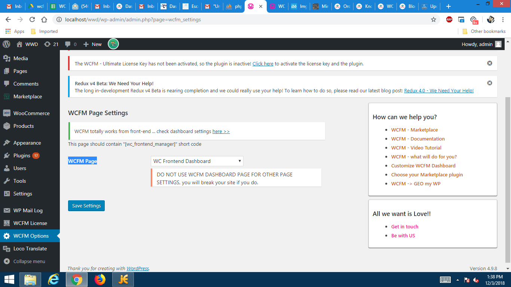Screen dimensions: 511x287
Task: Open the ABP Adblock Plus extension
Action: coord(449,19)
